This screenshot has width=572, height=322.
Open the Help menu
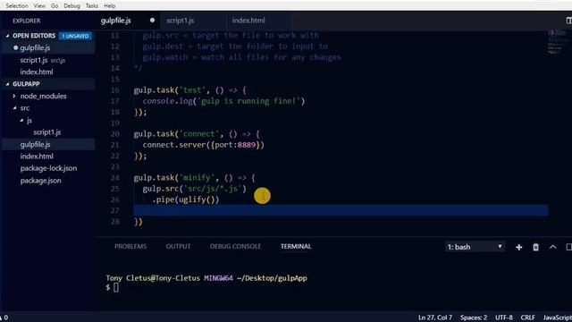[109, 6]
